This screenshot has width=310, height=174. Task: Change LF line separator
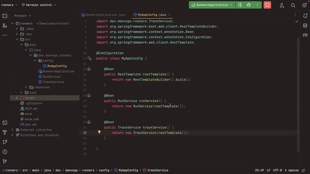click(x=268, y=170)
